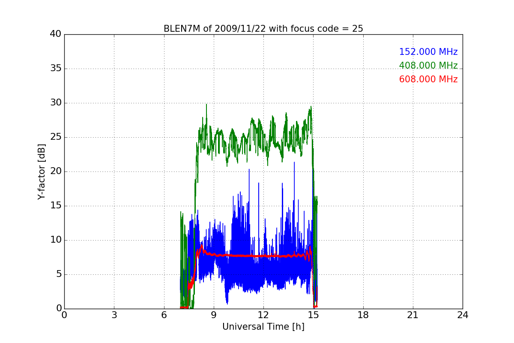
Task: Click the x-axis tick label 9
Action: [x=214, y=315]
